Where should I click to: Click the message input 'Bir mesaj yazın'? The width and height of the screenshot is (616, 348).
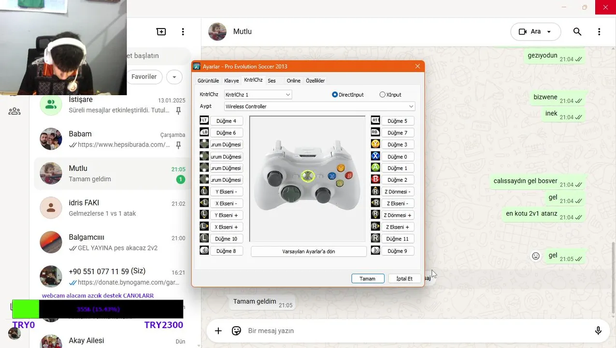click(x=415, y=331)
